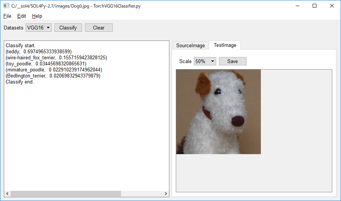Screen dimensions: 341x201
Task: Minimize the TorchVGG16Classifier window
Action: coord(298,6)
